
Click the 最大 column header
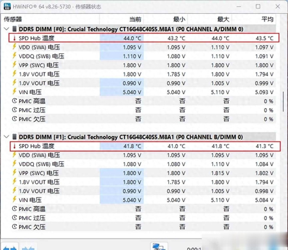click(x=210, y=19)
